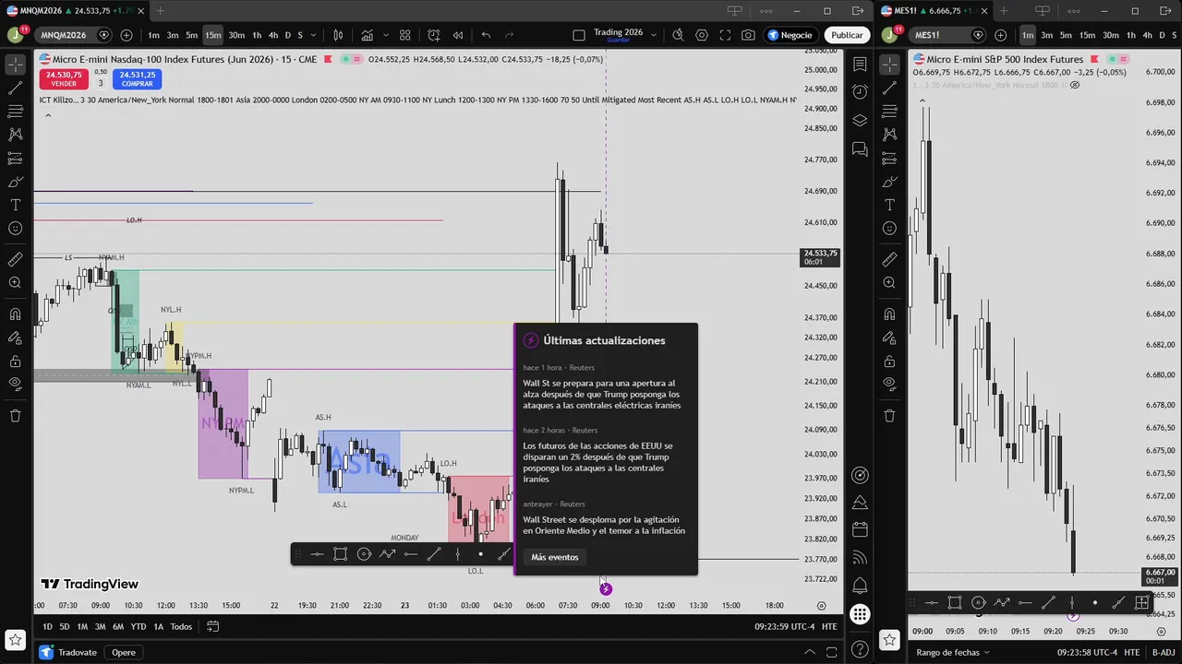Select the 3M date range
1182x664 pixels.
coord(100,626)
